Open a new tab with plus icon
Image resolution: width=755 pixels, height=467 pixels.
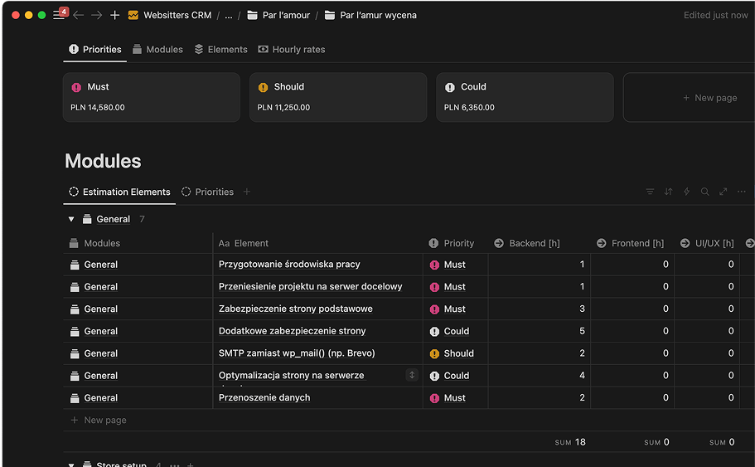pos(114,15)
